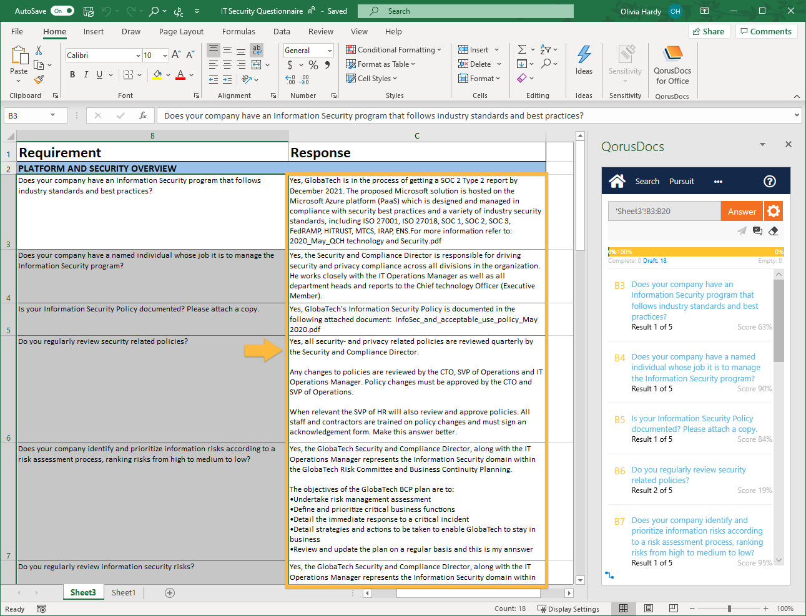Click Decrease Indent icon
Viewport: 806px width, 616px height.
(x=214, y=79)
